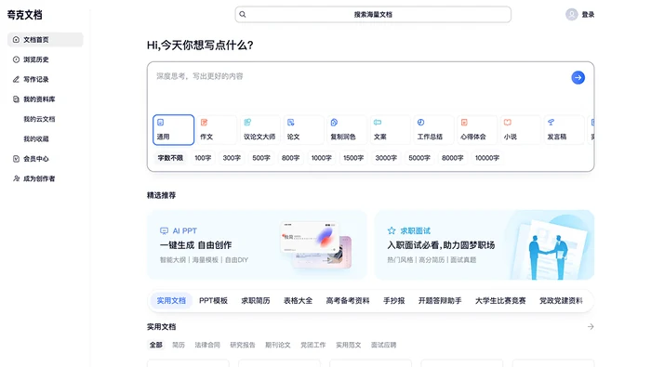Screen dimensions: 651x367
Task: Select the 发言稿 writing type
Action: (x=564, y=130)
